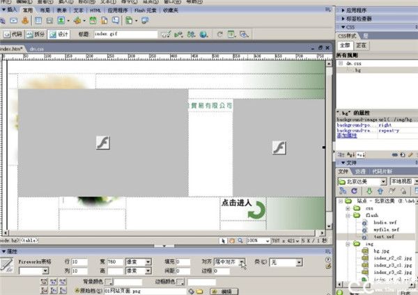Image resolution: width=418 pixels, height=295 pixels.
Task: Switch to Split view button
Action: 38,33
